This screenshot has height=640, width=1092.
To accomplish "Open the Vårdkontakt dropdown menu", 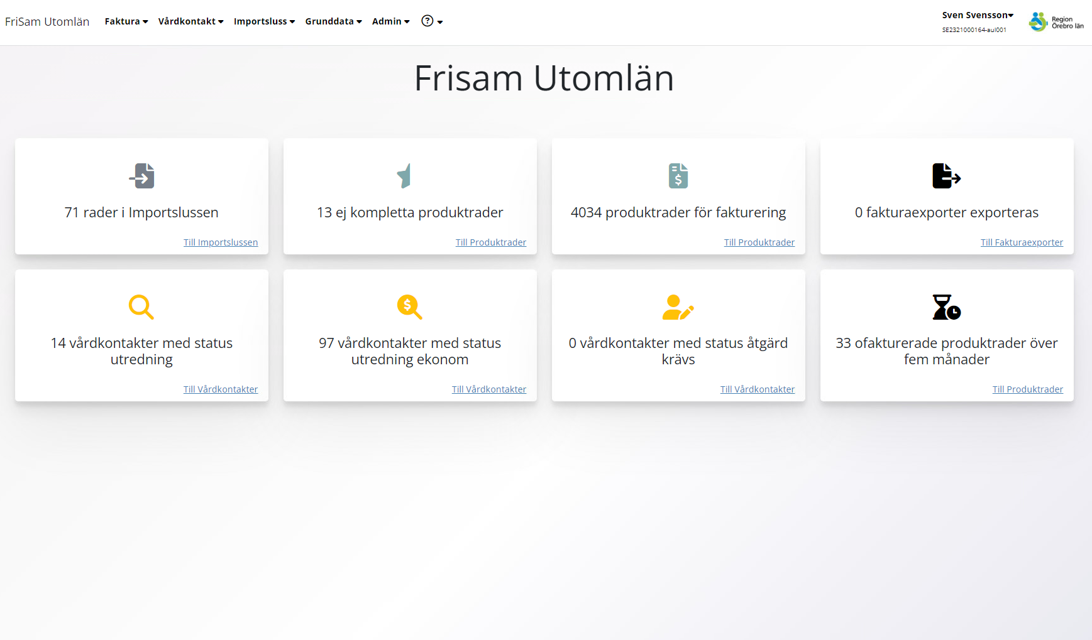I will click(x=190, y=21).
